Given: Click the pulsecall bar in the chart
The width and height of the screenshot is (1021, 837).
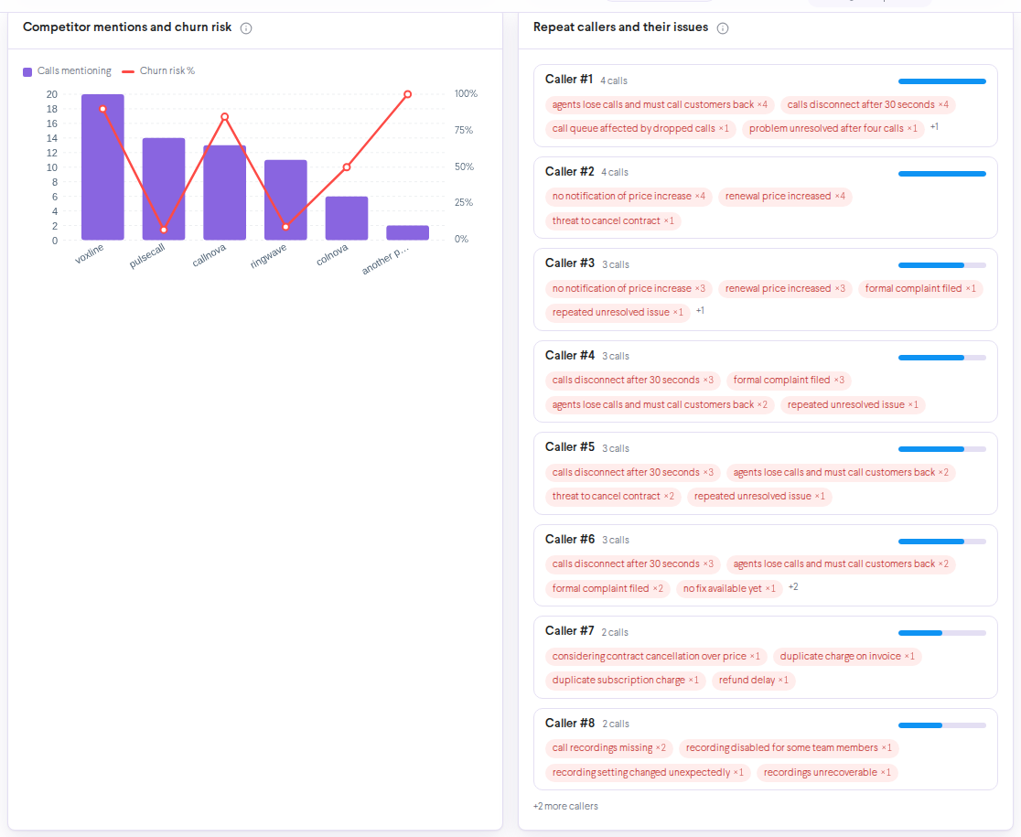Looking at the screenshot, I should click(x=164, y=189).
